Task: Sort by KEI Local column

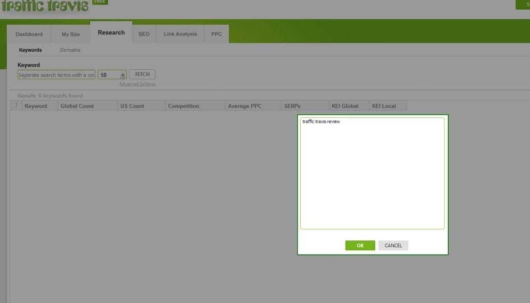Action: [388, 105]
